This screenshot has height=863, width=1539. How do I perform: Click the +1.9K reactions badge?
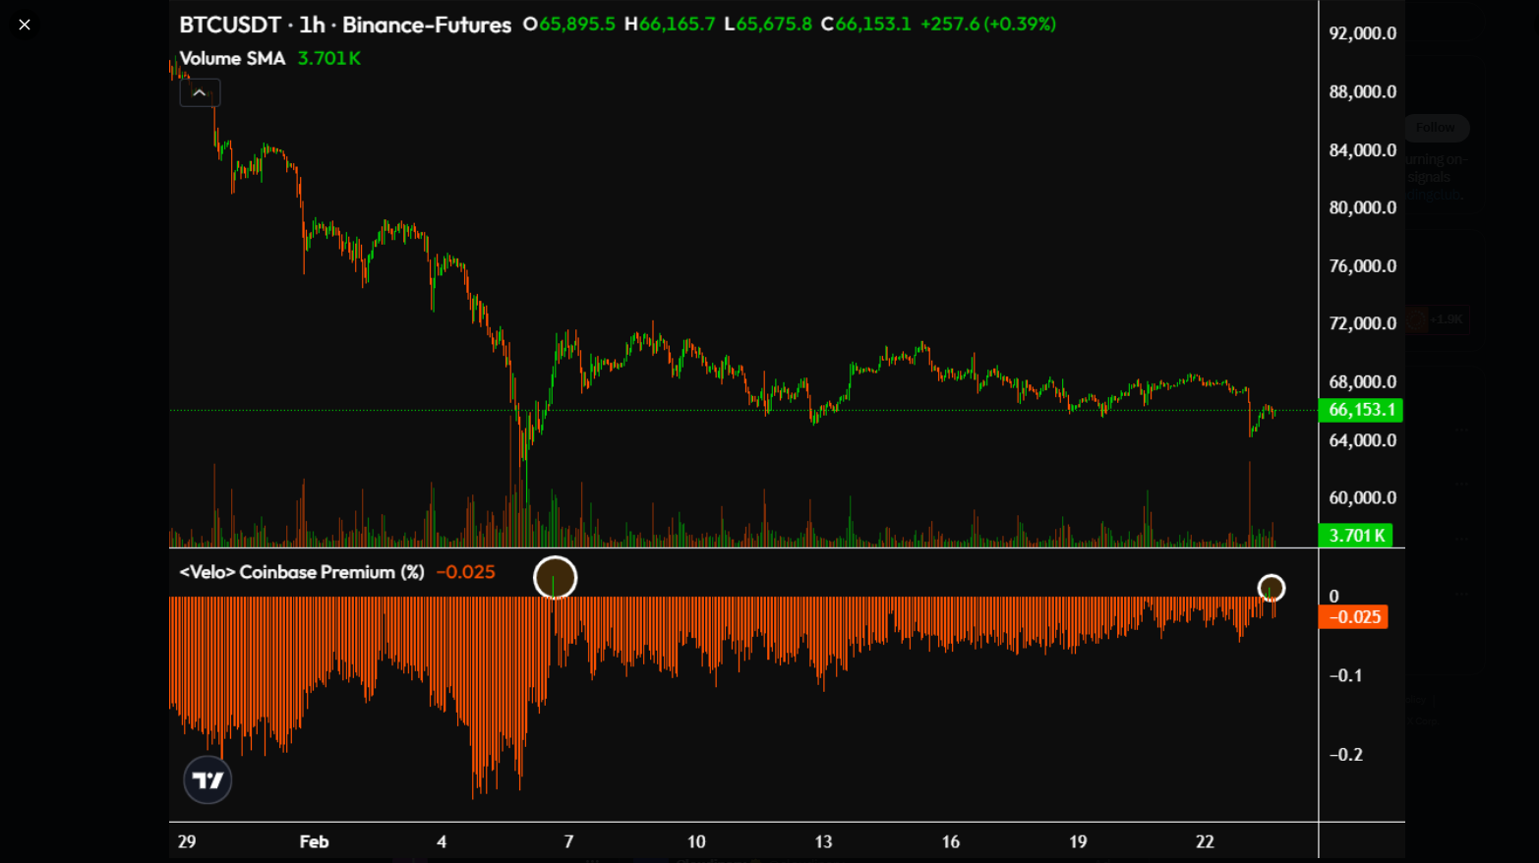point(1438,318)
